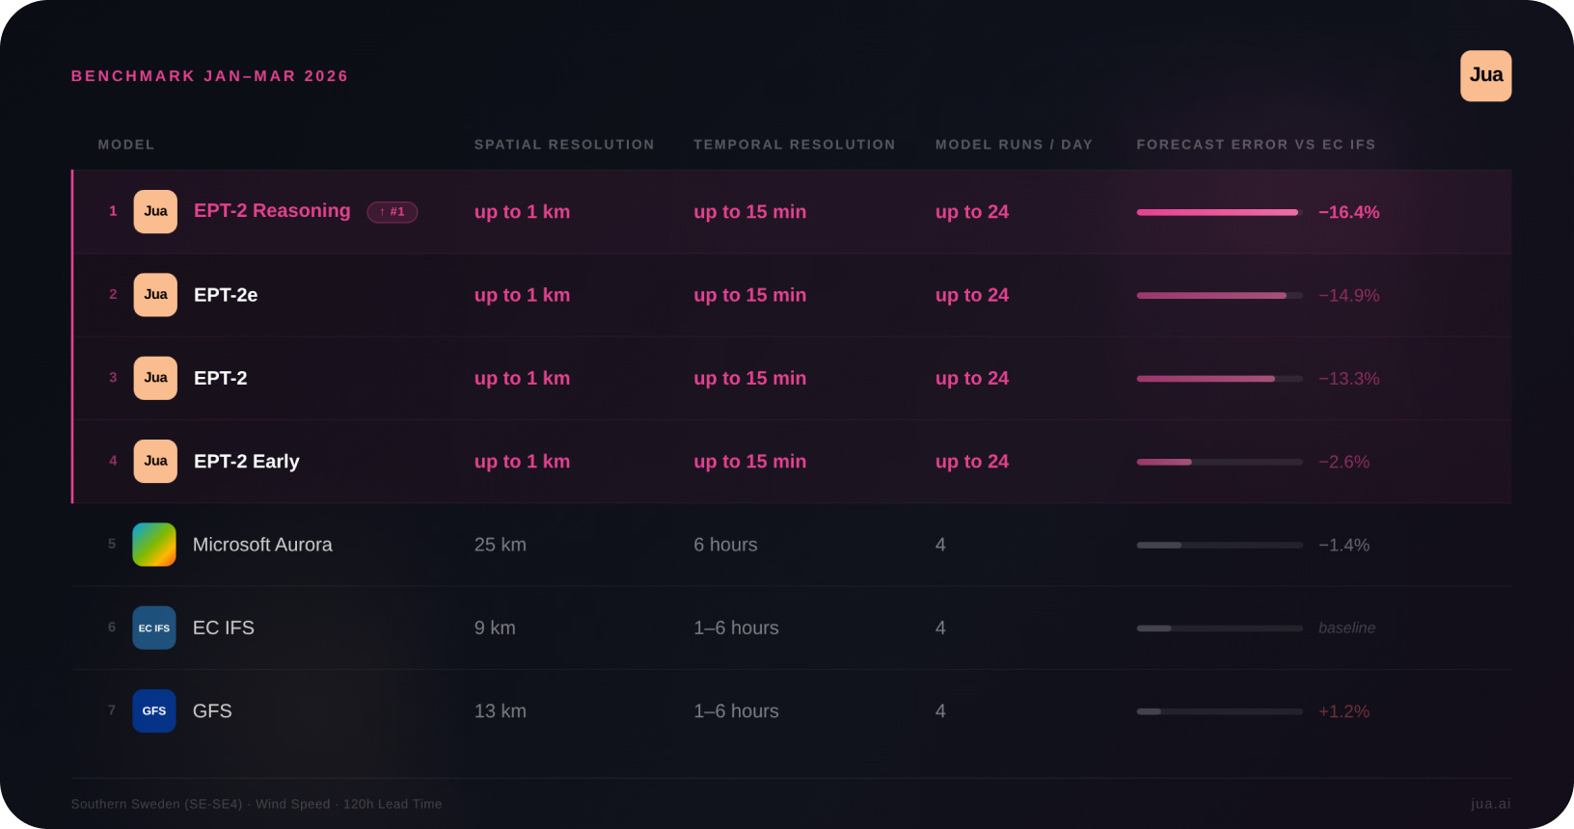1574x829 pixels.
Task: Click the -16.4% forecast error bar
Action: click(1218, 212)
